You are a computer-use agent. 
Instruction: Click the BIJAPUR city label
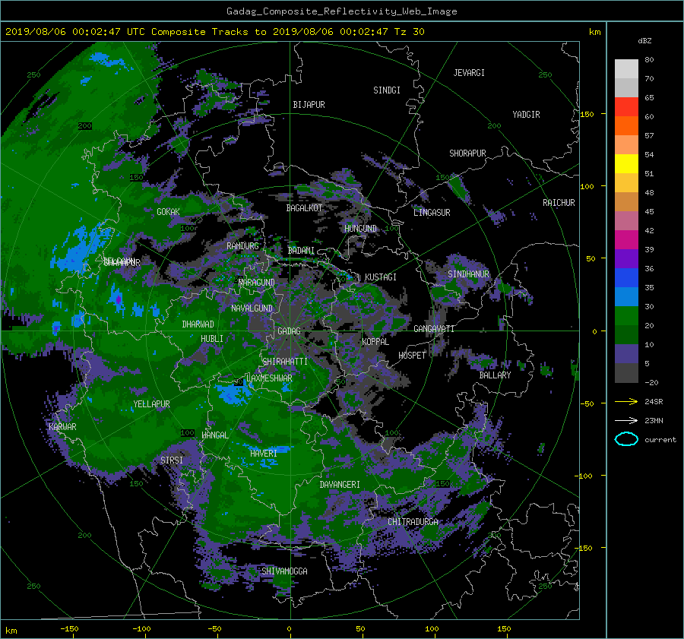tap(309, 105)
